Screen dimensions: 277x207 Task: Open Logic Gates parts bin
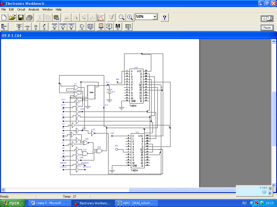tap(82, 26)
